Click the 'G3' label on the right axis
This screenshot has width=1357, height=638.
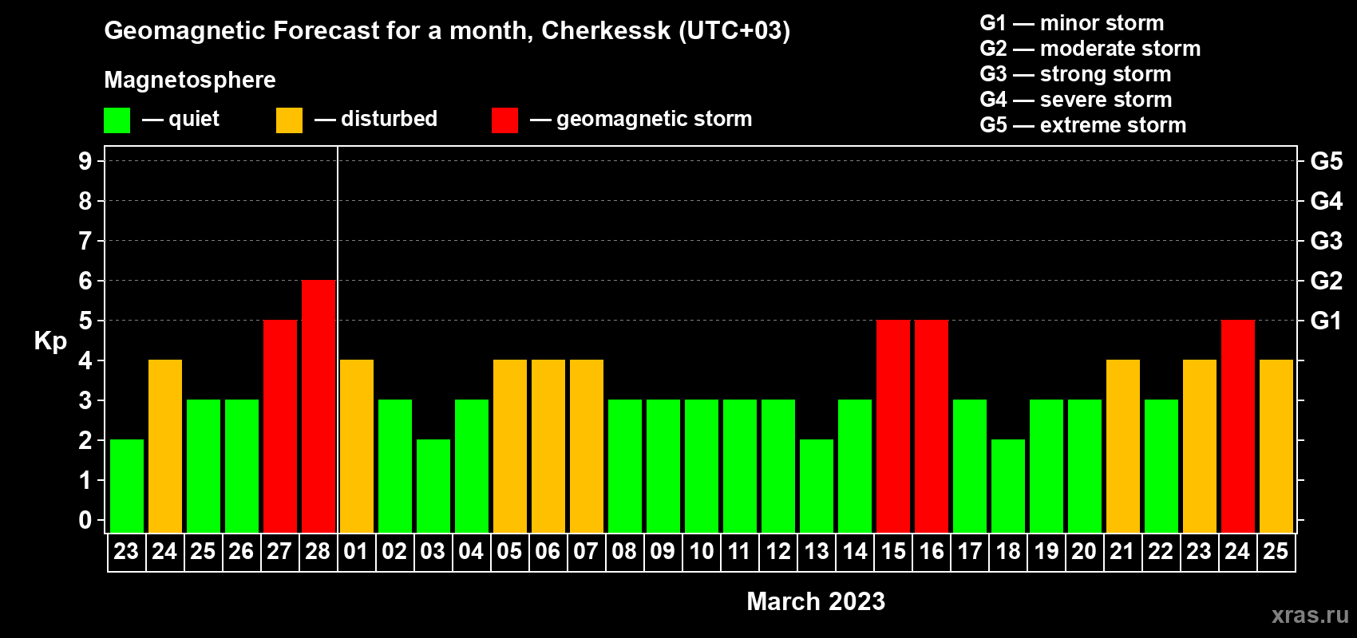pos(1327,241)
